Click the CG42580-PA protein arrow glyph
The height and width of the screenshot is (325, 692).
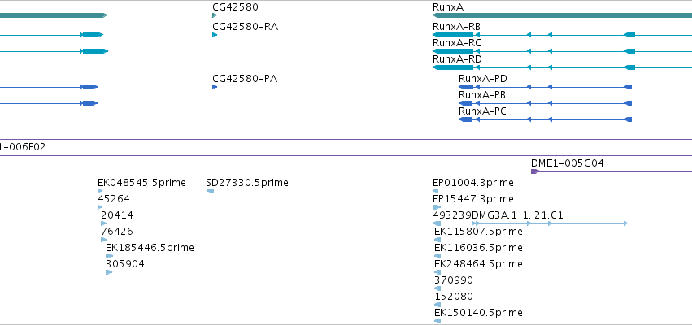pyautogui.click(x=215, y=87)
